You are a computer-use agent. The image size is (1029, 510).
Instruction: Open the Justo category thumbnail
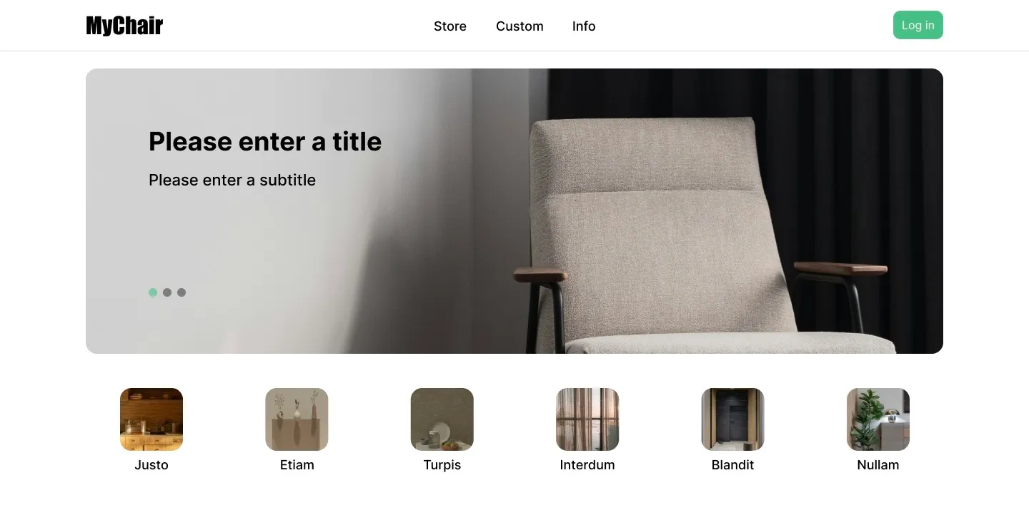[151, 419]
